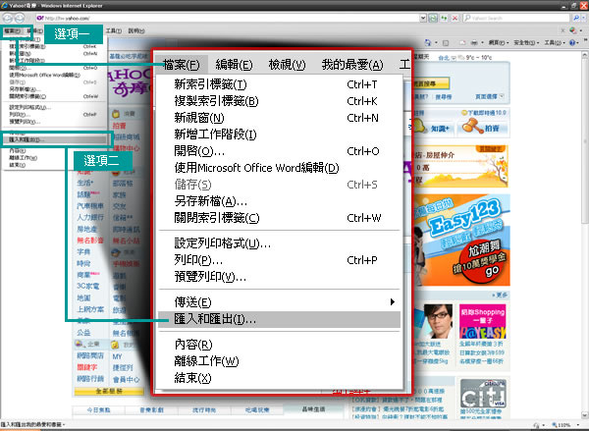The image size is (589, 431).
Task: Choose 離線工作(W) in magnified File menu
Action: tap(279, 361)
